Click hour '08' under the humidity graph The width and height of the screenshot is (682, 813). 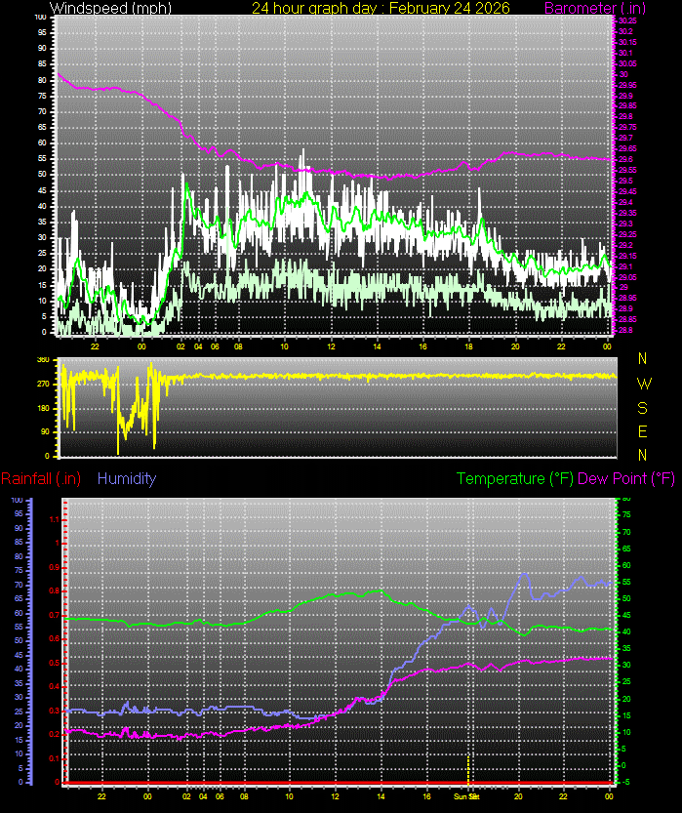[x=244, y=796]
